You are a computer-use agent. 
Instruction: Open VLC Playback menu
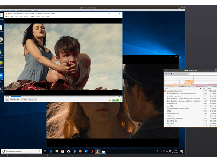(14, 17)
